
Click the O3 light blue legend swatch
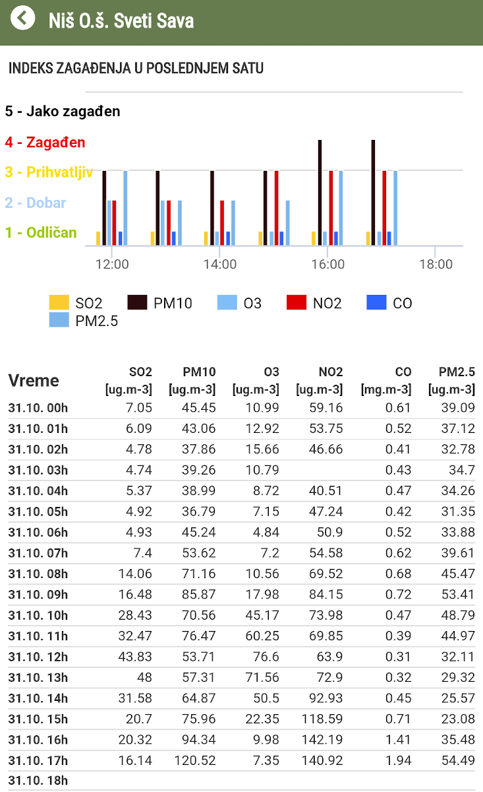tap(227, 303)
